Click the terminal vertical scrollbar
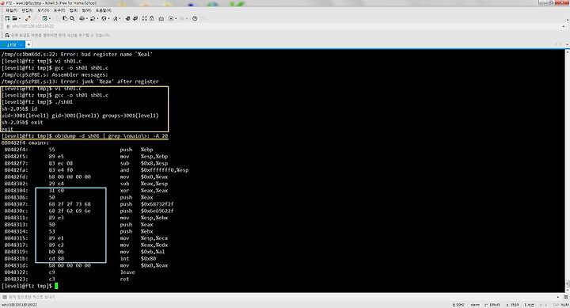570x308 pixels. click(568, 171)
